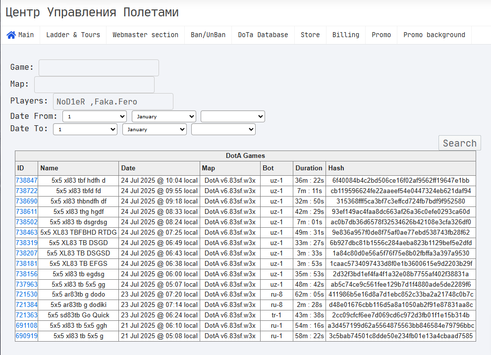
Task: Select date '21 Jul 2025 @ 05:08 local'
Action: tap(159, 336)
